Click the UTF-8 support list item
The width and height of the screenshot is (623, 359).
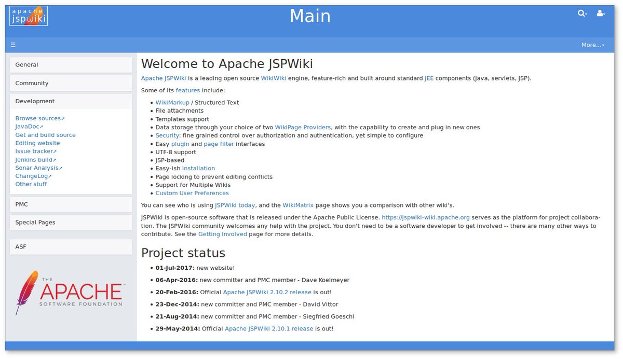point(175,152)
